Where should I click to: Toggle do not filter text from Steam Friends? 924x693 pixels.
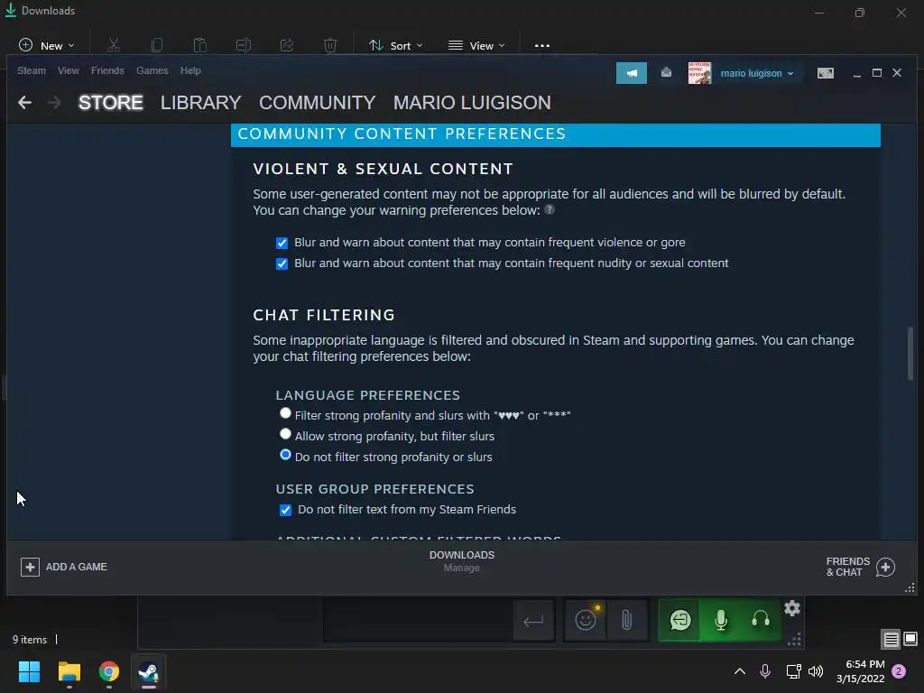pyautogui.click(x=285, y=510)
